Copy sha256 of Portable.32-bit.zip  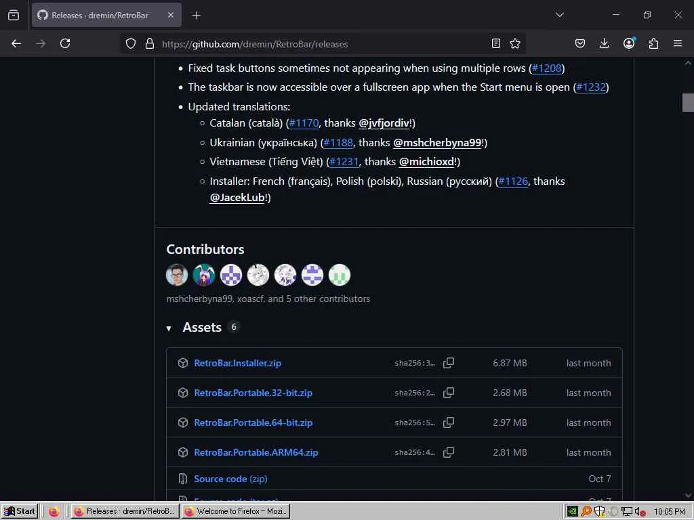pos(449,393)
